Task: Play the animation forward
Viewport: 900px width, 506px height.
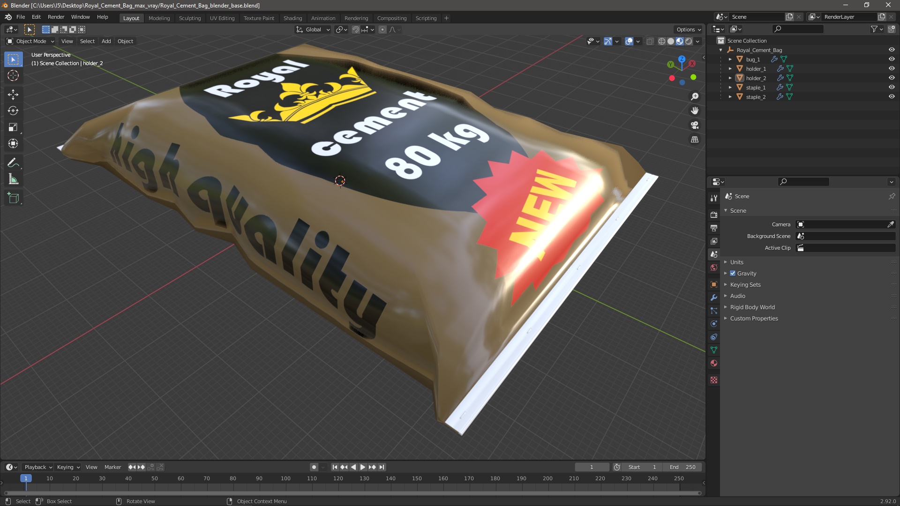Action: click(x=362, y=467)
